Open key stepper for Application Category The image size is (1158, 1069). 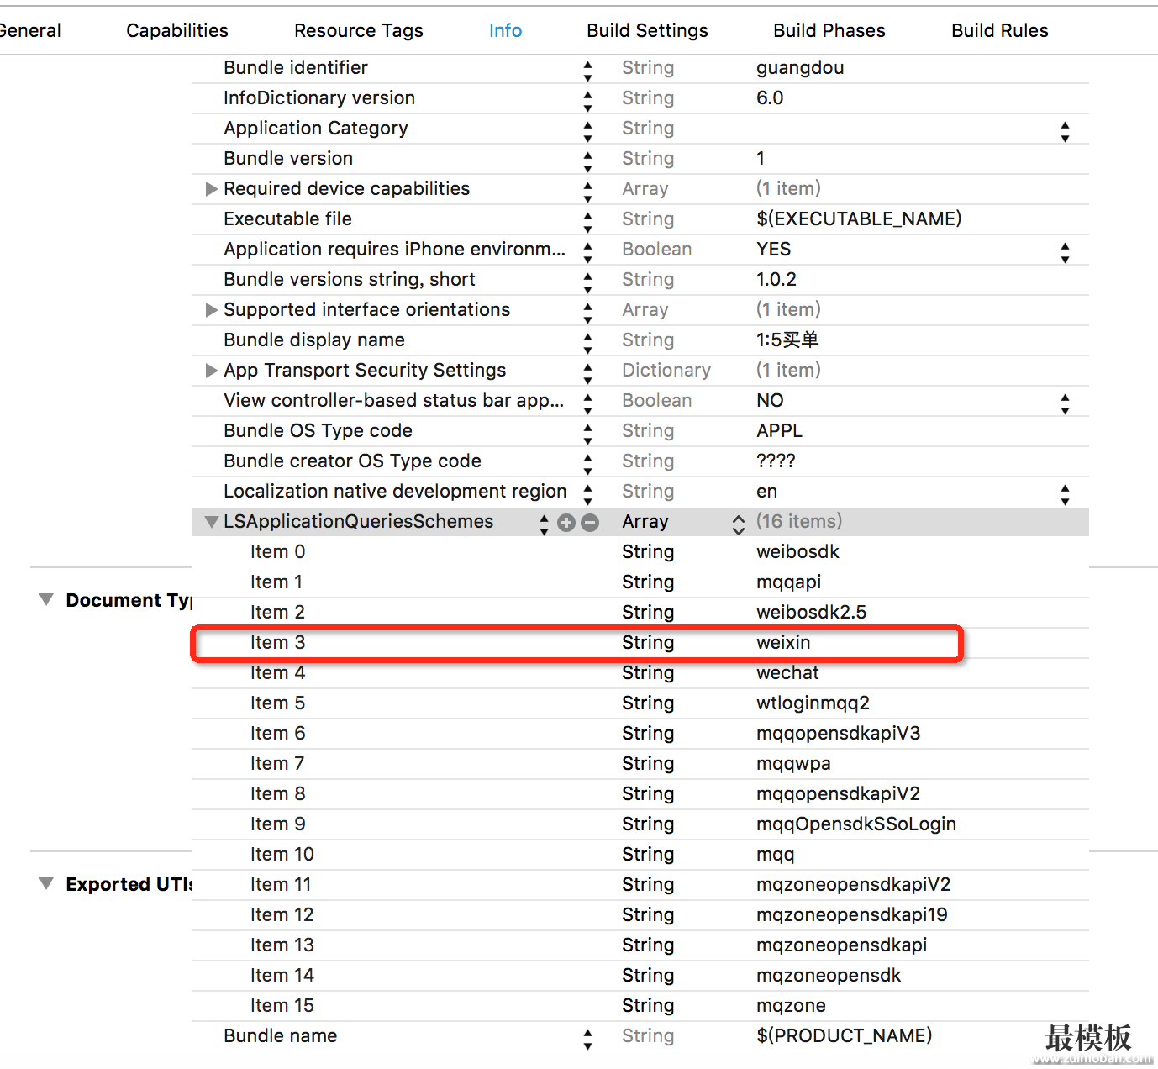click(587, 131)
